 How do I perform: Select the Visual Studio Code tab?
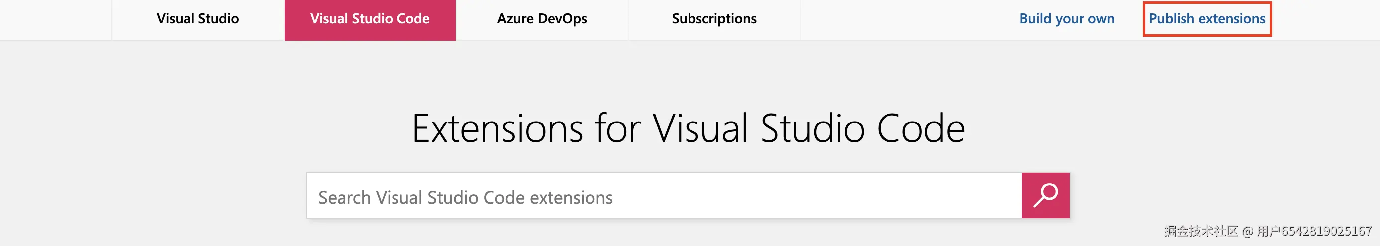[370, 19]
